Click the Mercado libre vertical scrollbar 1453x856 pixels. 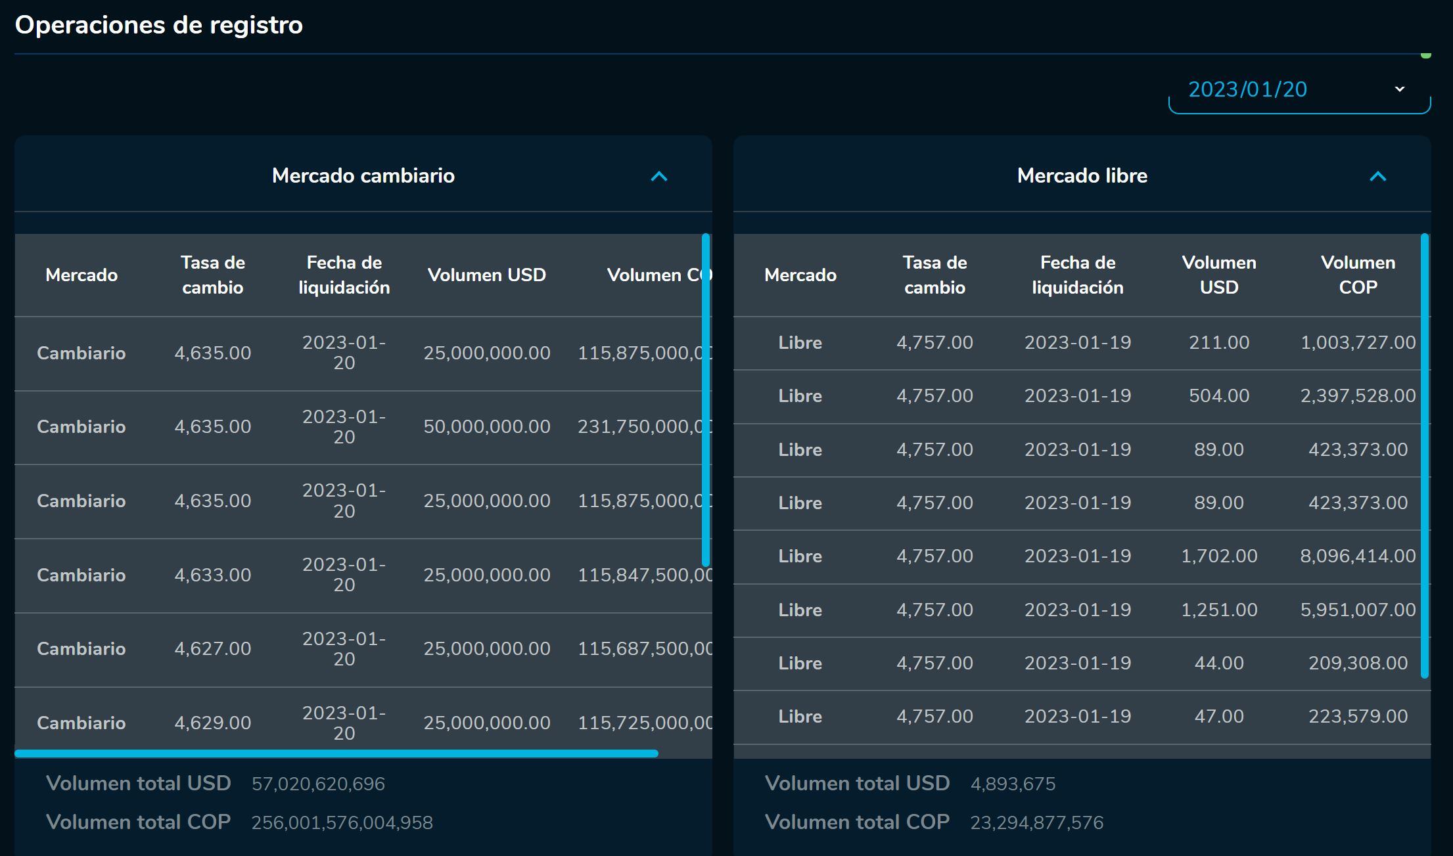tap(1425, 455)
